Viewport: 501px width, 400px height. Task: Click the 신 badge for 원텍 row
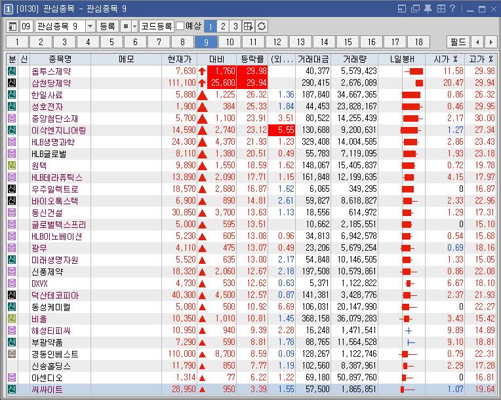[12, 165]
